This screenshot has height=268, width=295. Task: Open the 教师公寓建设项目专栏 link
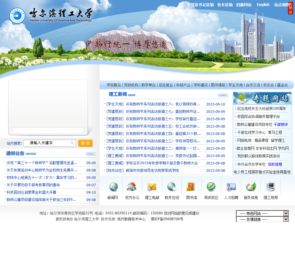coord(255,124)
